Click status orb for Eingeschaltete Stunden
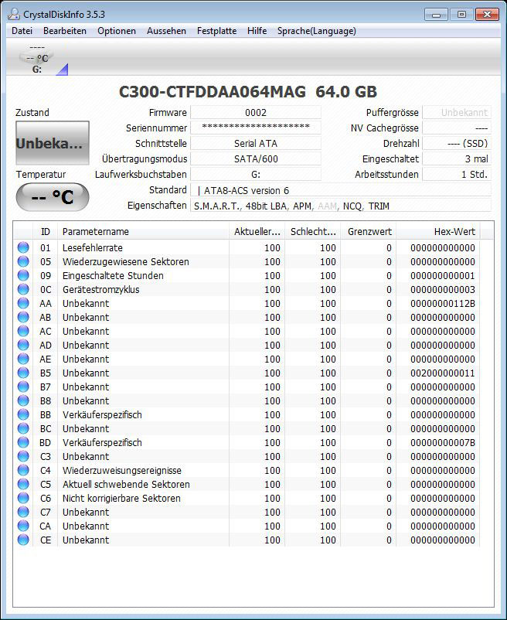507x620 pixels. (x=23, y=275)
